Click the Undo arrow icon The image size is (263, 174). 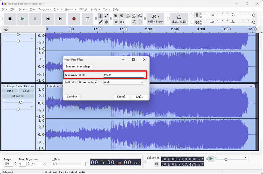(x=134, y=22)
